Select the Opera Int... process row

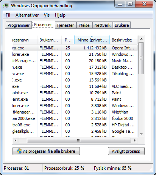[75, 48]
